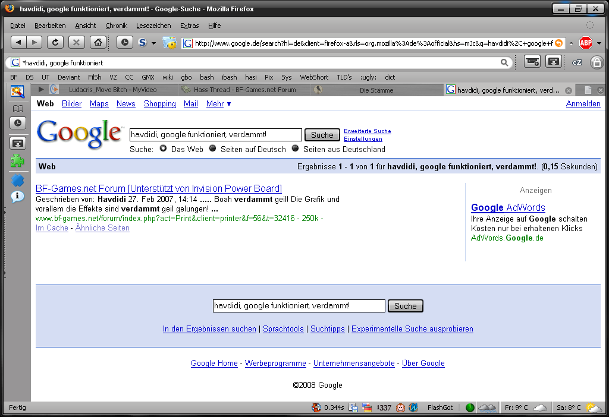This screenshot has width=609, height=417.
Task: Click the Forward arrow navigation button
Action: (x=34, y=42)
